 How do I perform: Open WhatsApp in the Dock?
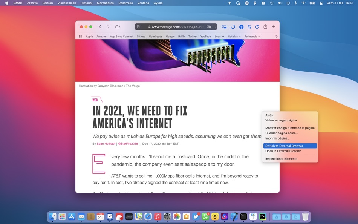pos(205,216)
